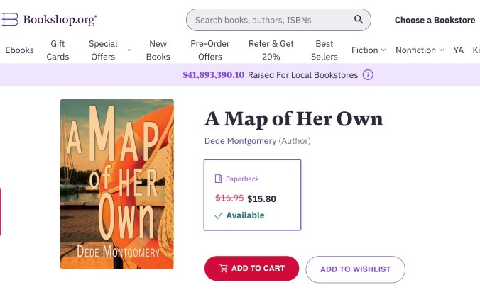This screenshot has width=480, height=297.
Task: Go to New Books section
Action: click(158, 50)
